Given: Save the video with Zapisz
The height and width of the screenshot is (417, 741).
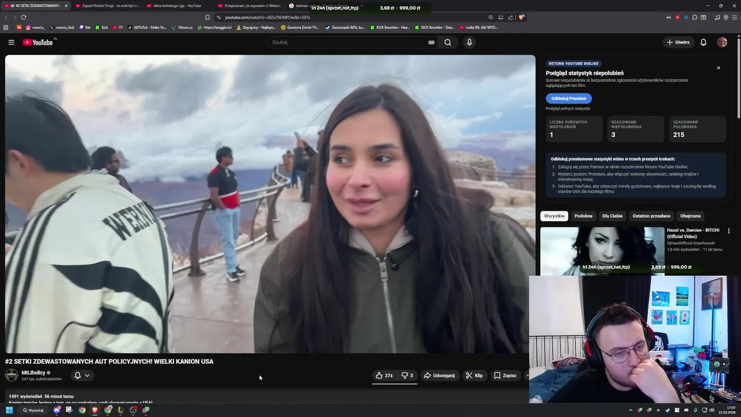Looking at the screenshot, I should click(x=505, y=375).
